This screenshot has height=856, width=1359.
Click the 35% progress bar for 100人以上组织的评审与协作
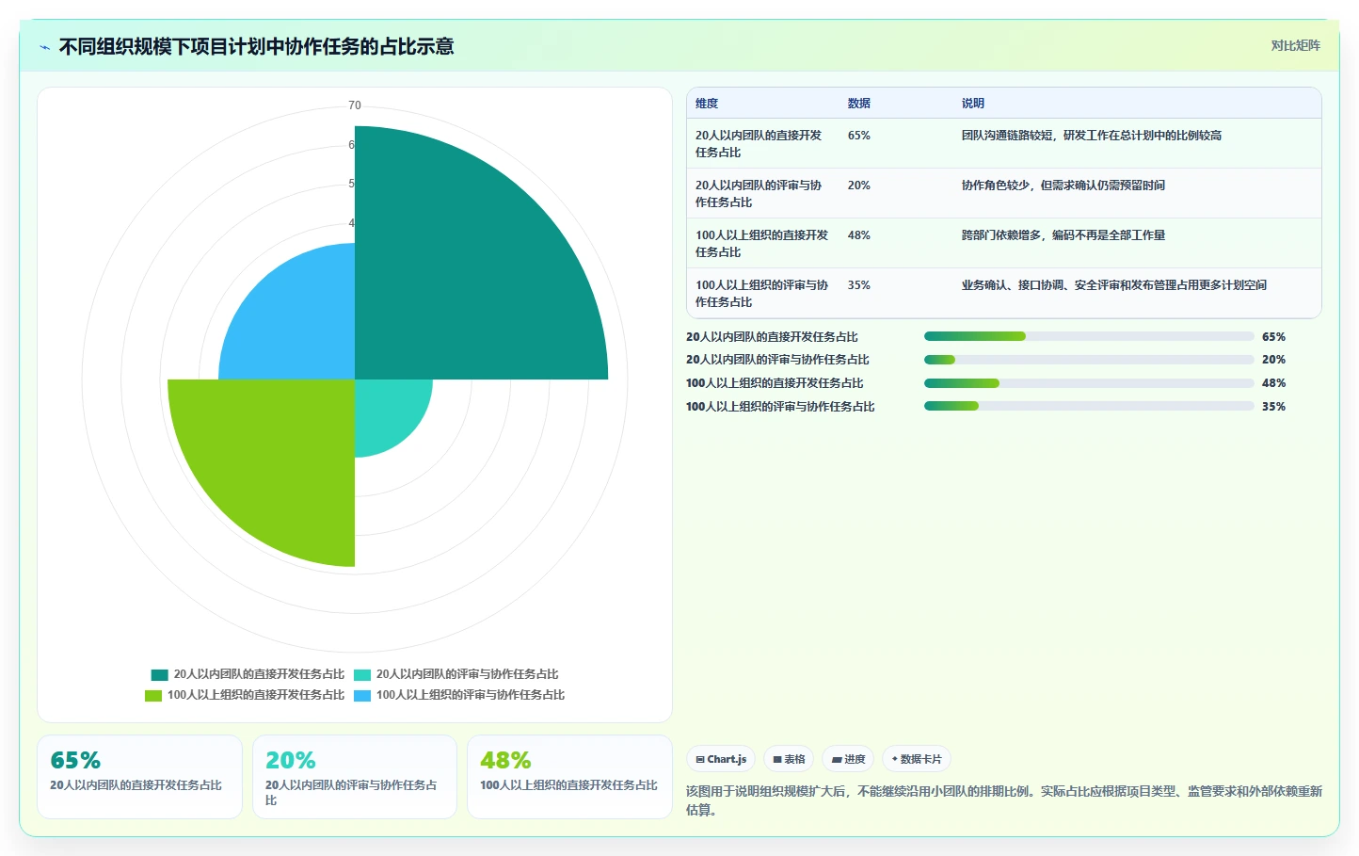[x=1089, y=406]
